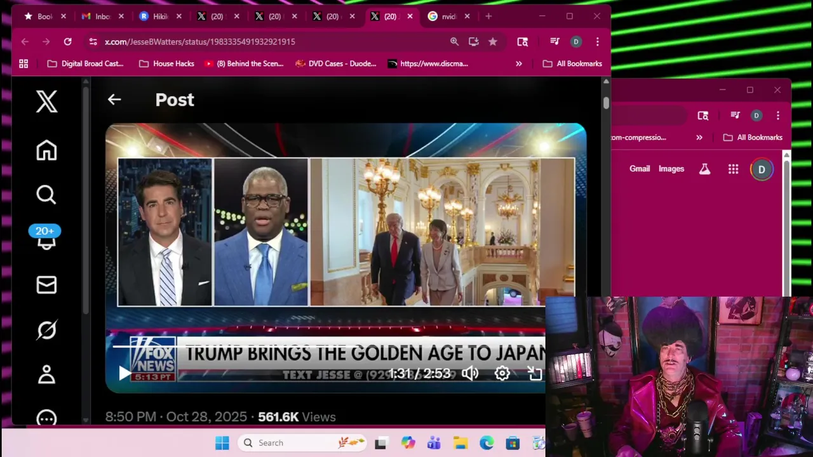This screenshot has height=457, width=813.
Task: Open the front Chrome three-dot menu
Action: point(598,41)
